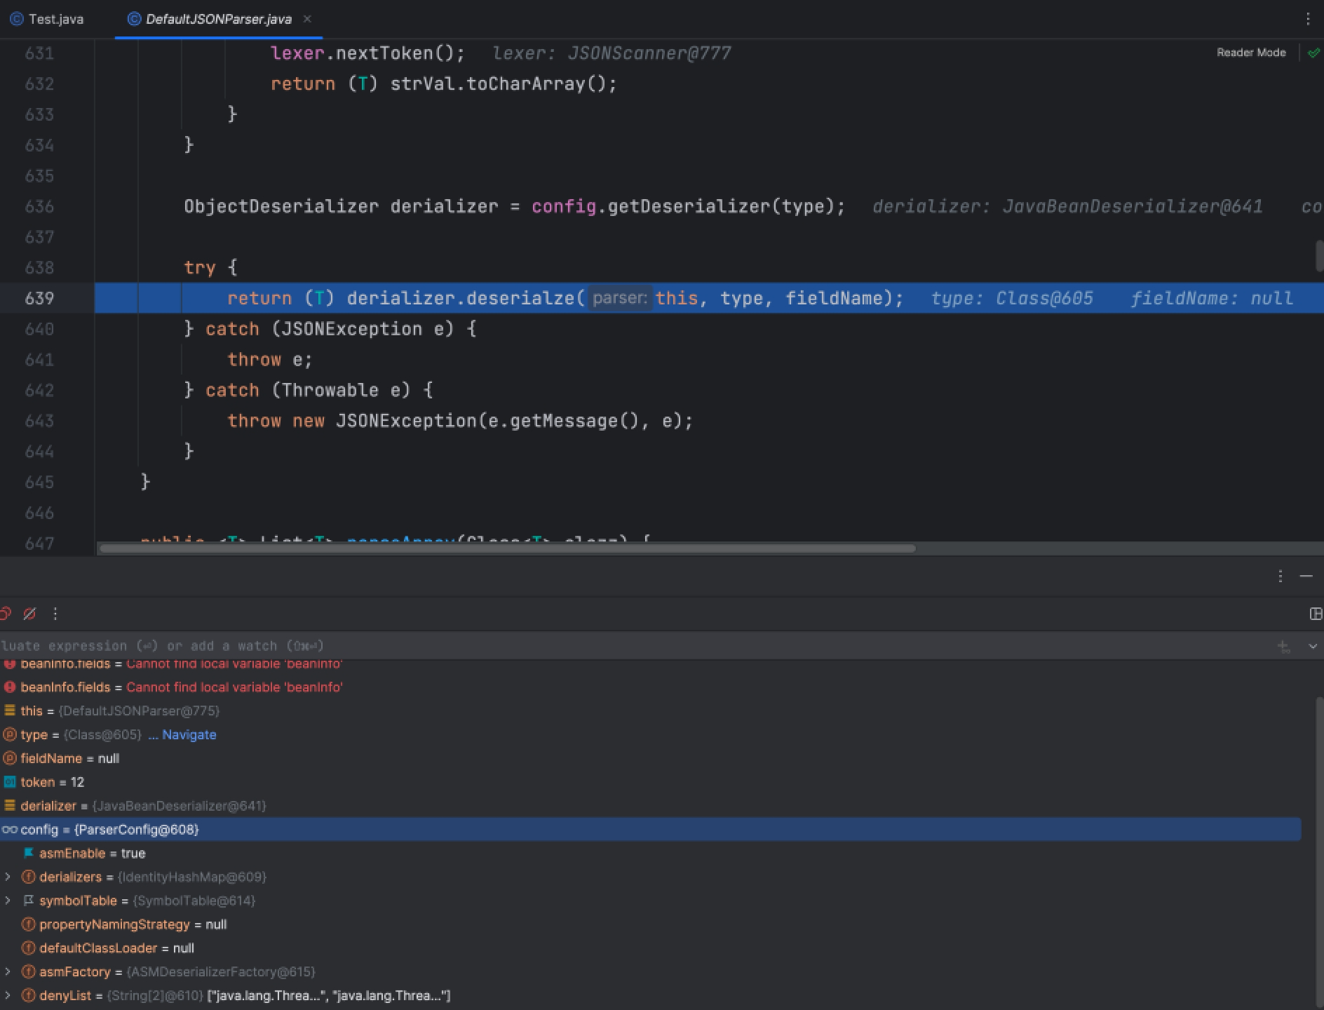Open the expression history dropdown arrow
The width and height of the screenshot is (1324, 1010).
(x=1312, y=647)
